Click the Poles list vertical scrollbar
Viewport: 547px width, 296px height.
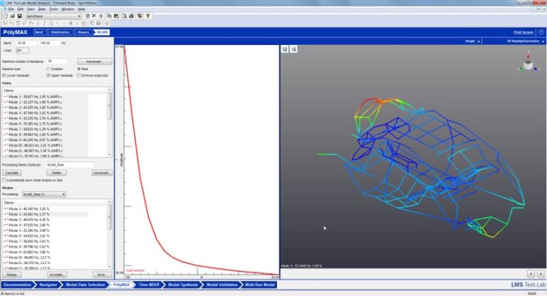(x=110, y=122)
